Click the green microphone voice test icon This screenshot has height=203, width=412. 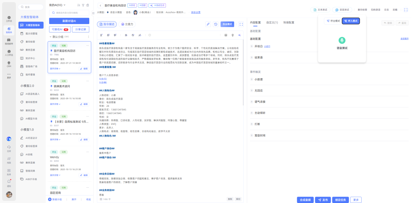(x=342, y=40)
